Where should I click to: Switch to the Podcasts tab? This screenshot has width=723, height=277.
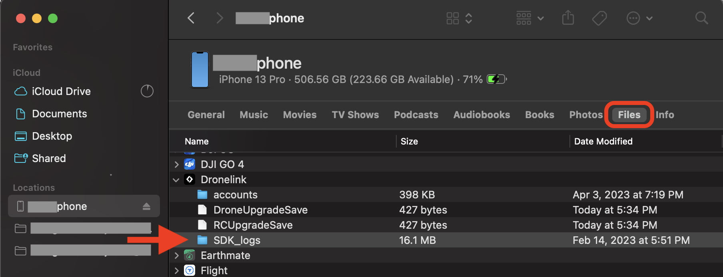tap(416, 115)
